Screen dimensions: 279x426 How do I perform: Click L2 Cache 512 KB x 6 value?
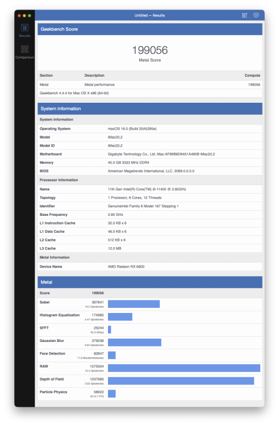click(116, 240)
